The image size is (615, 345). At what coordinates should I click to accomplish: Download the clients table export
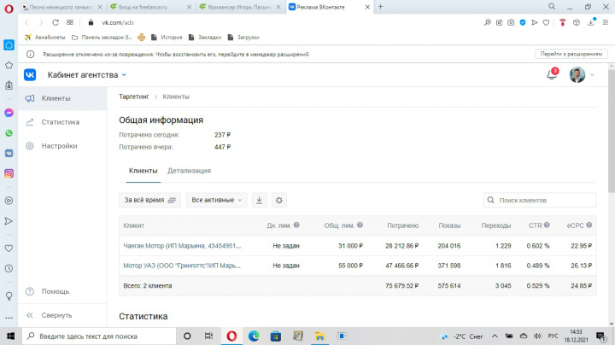(x=260, y=200)
